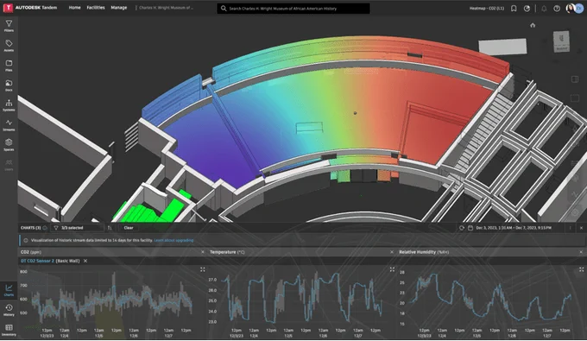
Task: Click the facility search field
Action: point(293,9)
